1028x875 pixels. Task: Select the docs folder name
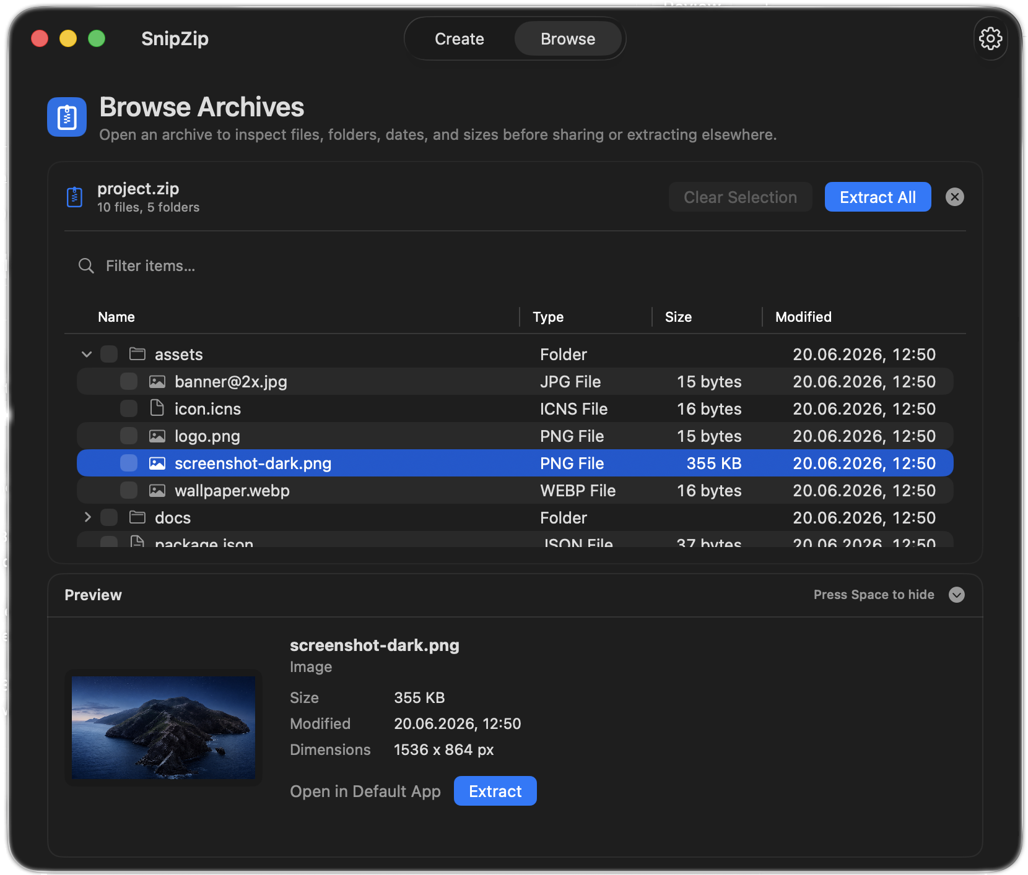click(x=173, y=518)
